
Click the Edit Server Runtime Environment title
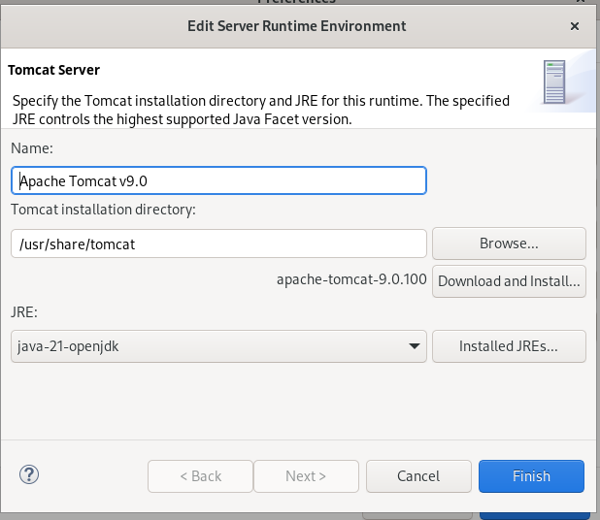[x=296, y=26]
